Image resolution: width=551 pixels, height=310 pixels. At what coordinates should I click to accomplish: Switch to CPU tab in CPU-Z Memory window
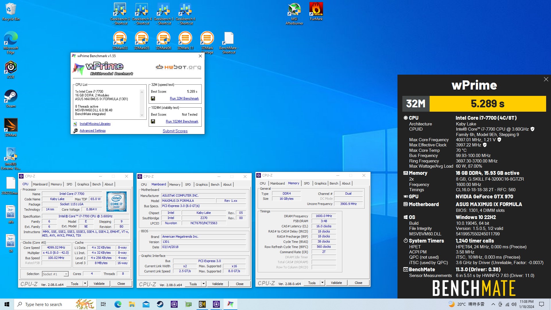pos(263,183)
